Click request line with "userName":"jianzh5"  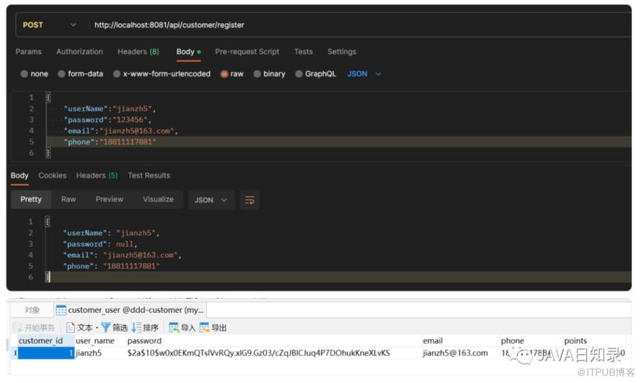click(x=110, y=109)
